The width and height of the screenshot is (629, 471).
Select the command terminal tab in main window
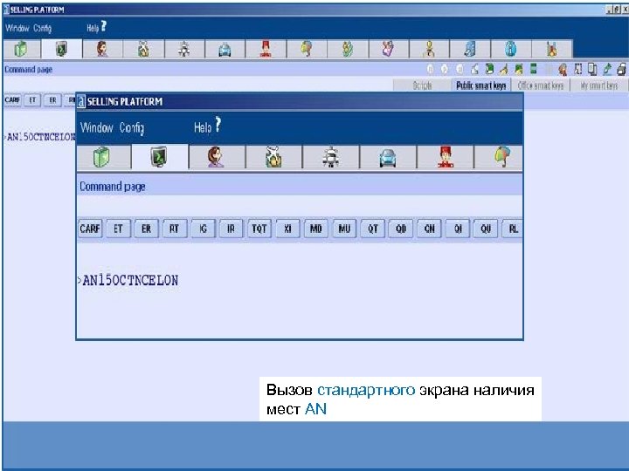61,49
